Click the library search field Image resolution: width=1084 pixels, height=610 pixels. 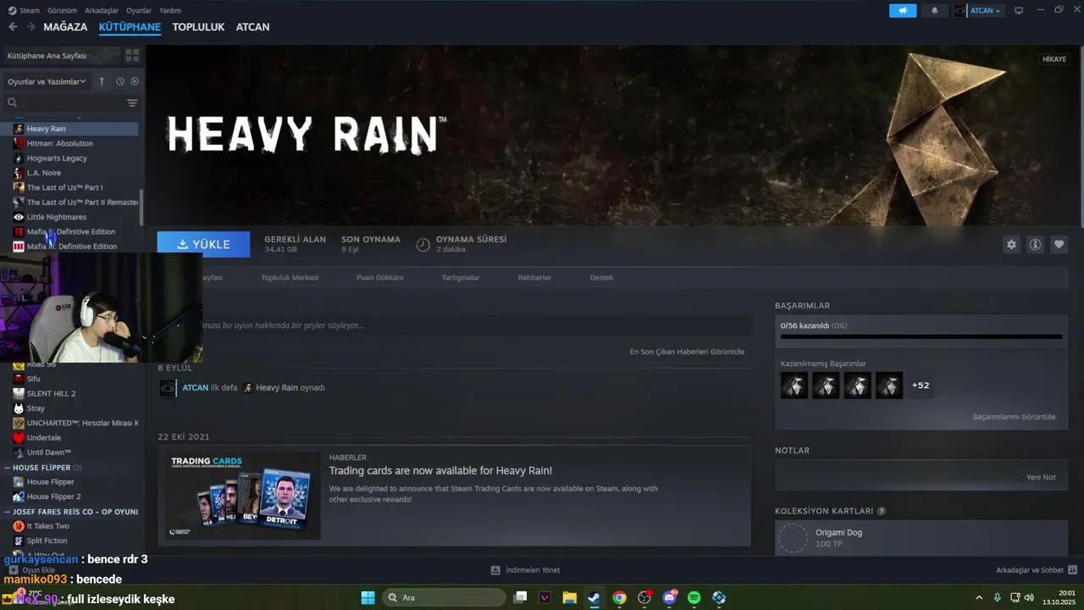[x=64, y=103]
